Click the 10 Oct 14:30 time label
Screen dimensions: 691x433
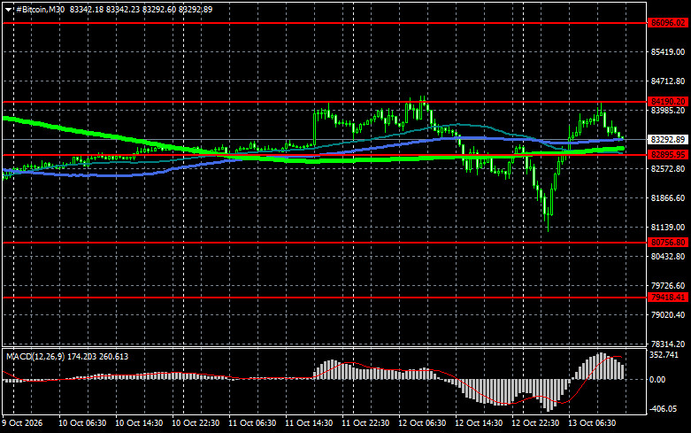coord(139,423)
